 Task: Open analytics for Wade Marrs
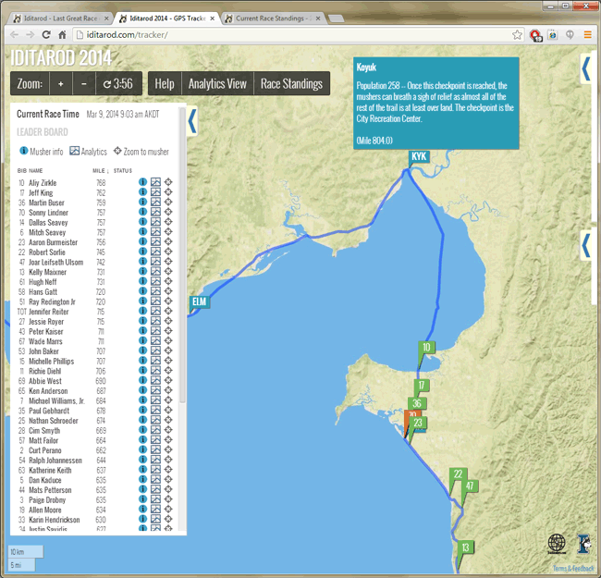pyautogui.click(x=155, y=341)
